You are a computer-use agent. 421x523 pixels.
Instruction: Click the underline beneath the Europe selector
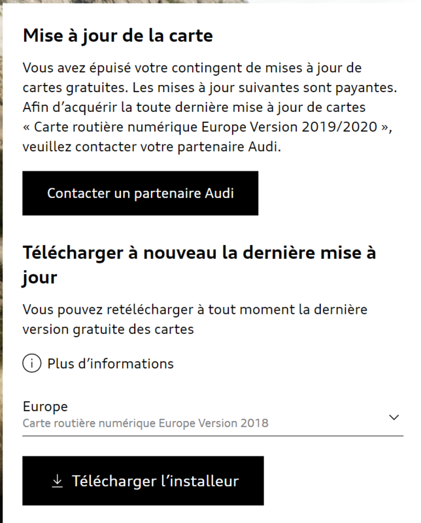(212, 435)
